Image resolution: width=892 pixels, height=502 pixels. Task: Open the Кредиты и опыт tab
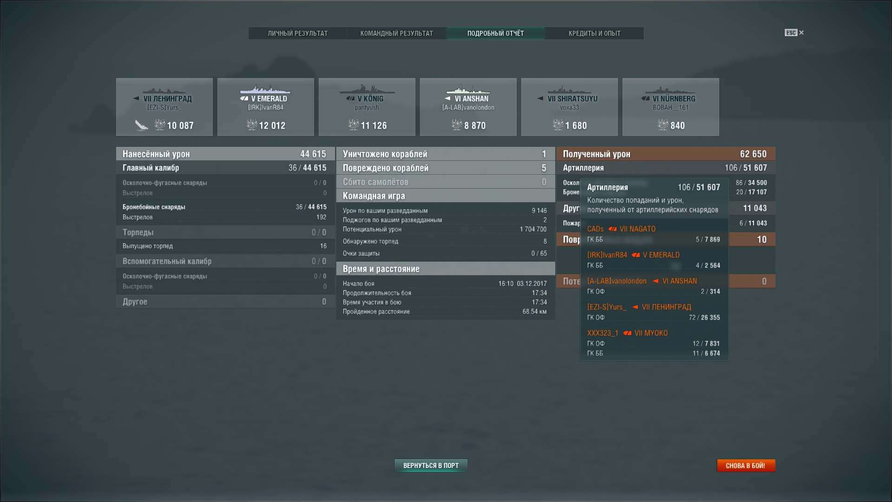594,33
